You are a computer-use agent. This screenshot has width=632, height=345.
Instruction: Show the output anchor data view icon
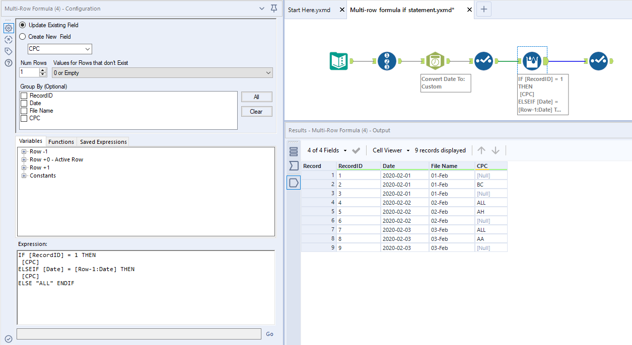click(294, 183)
